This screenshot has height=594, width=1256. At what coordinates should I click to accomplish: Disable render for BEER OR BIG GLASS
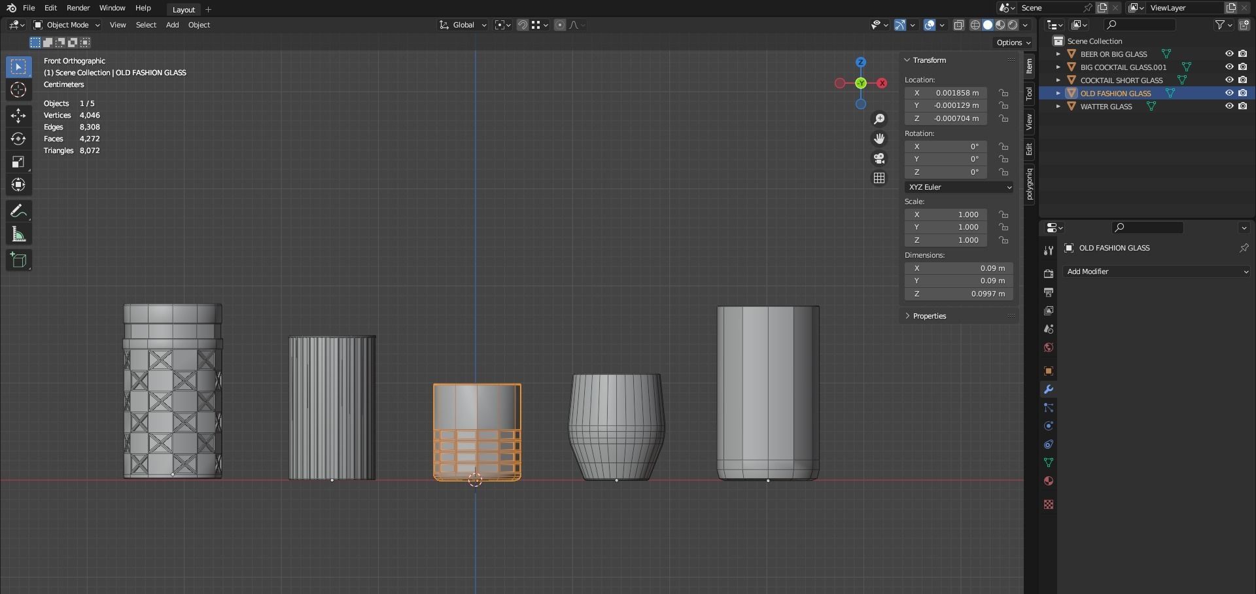[x=1242, y=54]
